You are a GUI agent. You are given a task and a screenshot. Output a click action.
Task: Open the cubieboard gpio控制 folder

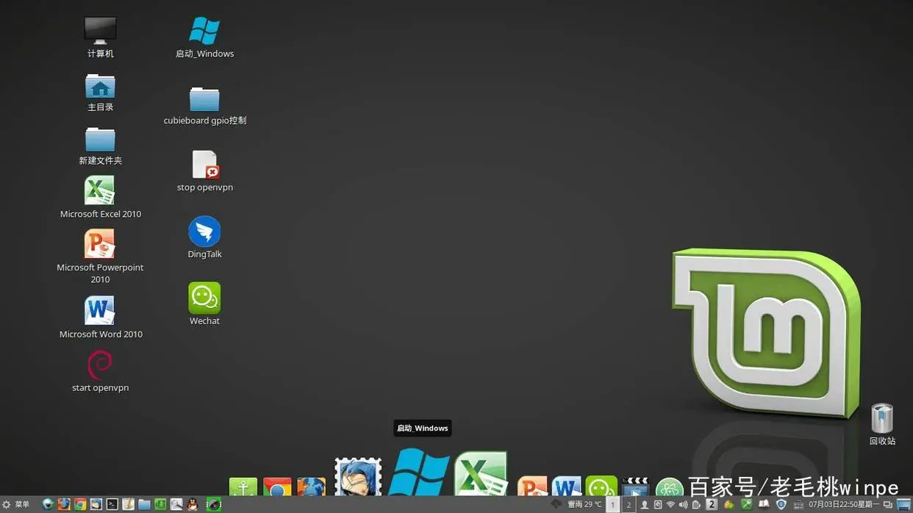click(x=204, y=104)
